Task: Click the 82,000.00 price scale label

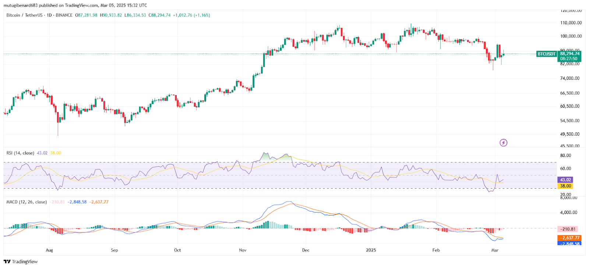Action: [570, 64]
